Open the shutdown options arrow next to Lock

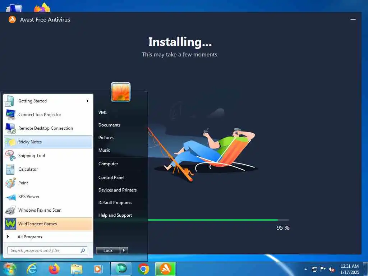click(124, 250)
